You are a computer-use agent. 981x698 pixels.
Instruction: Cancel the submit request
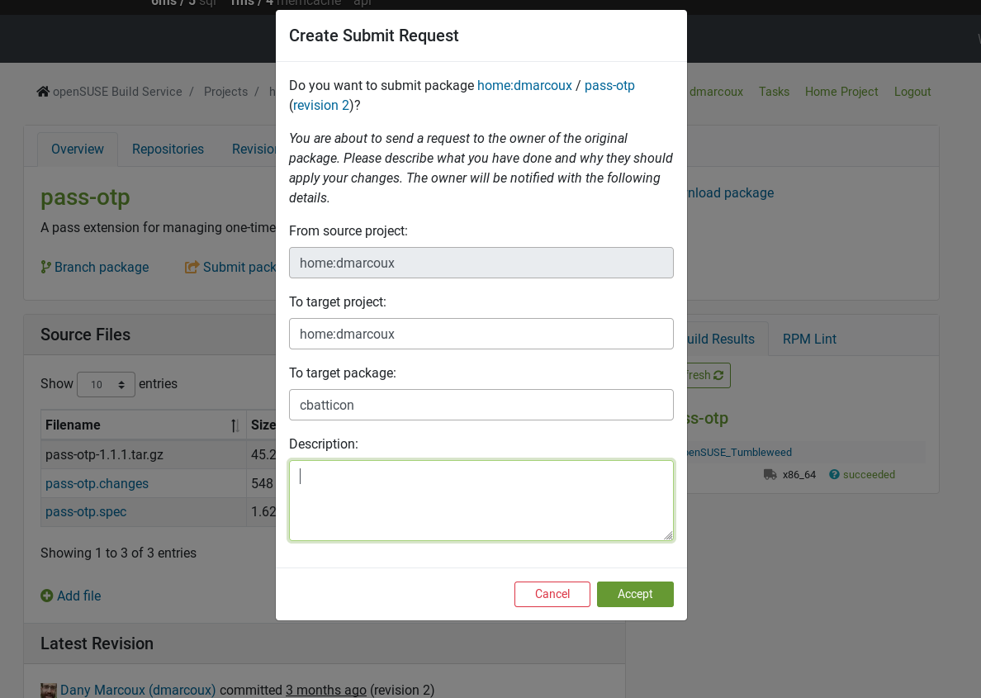pos(552,594)
